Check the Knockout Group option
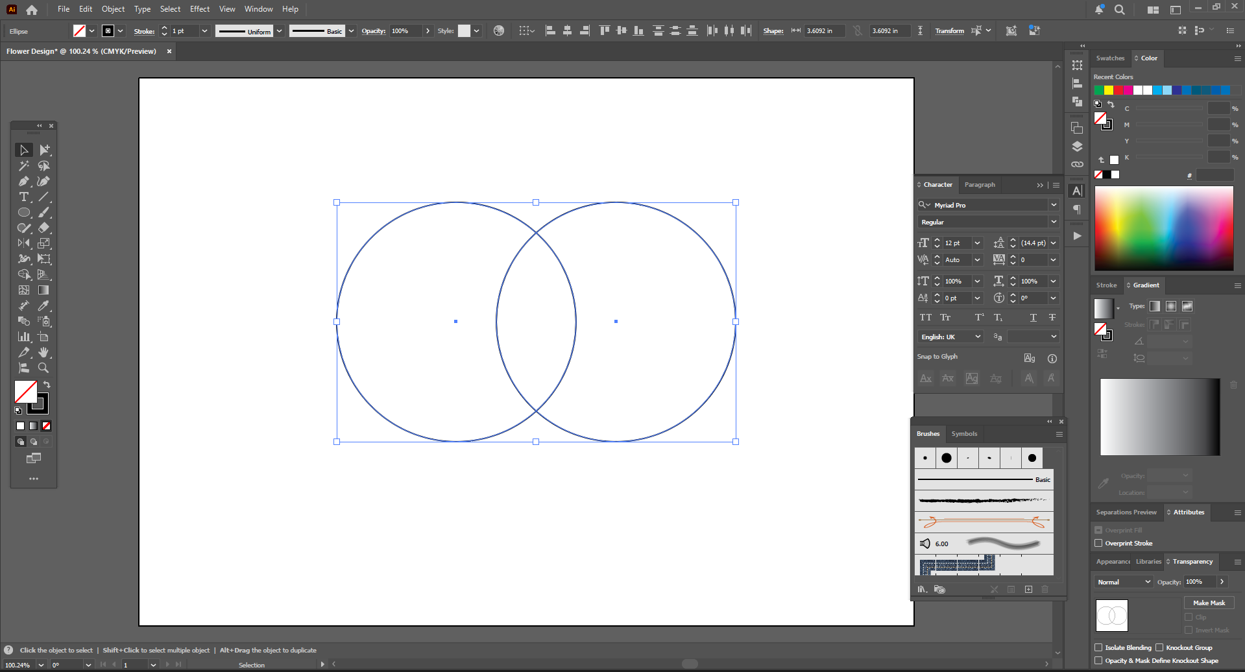Image resolution: width=1245 pixels, height=672 pixels. (1159, 647)
